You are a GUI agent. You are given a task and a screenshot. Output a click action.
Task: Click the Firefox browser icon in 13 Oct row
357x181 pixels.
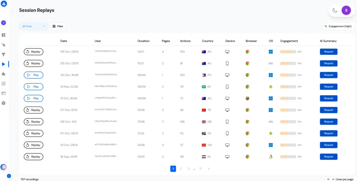(248, 98)
